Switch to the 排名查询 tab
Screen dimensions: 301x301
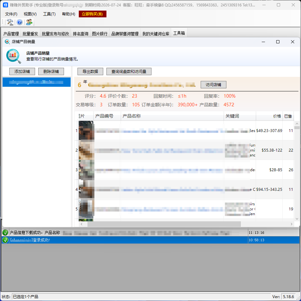click(x=80, y=34)
